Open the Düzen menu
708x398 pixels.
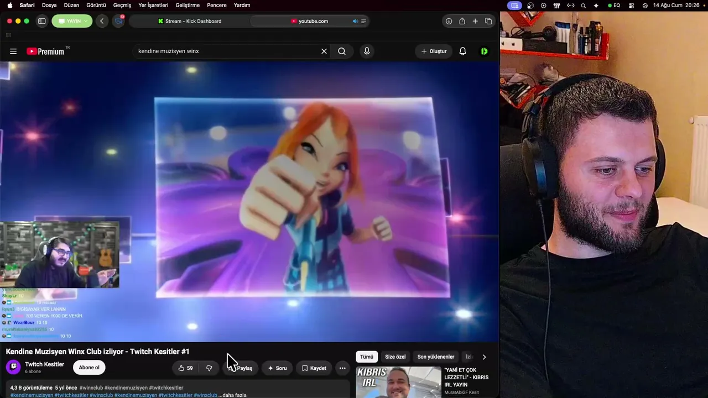click(x=71, y=5)
